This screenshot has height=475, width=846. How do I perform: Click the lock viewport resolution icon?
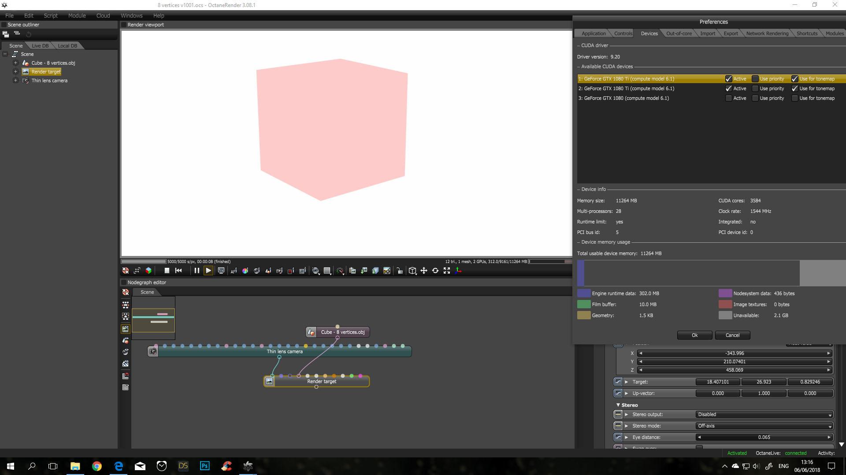click(399, 271)
